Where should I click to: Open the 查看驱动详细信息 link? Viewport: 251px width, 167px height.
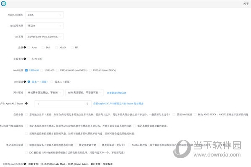116,93
